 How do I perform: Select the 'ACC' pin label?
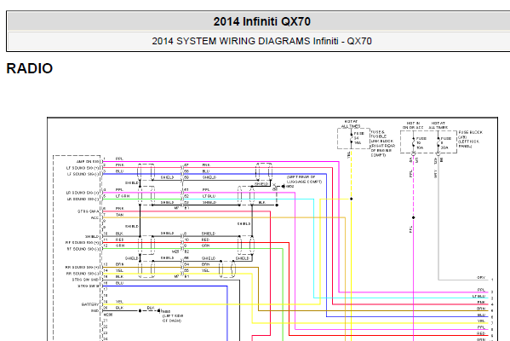click(x=95, y=217)
